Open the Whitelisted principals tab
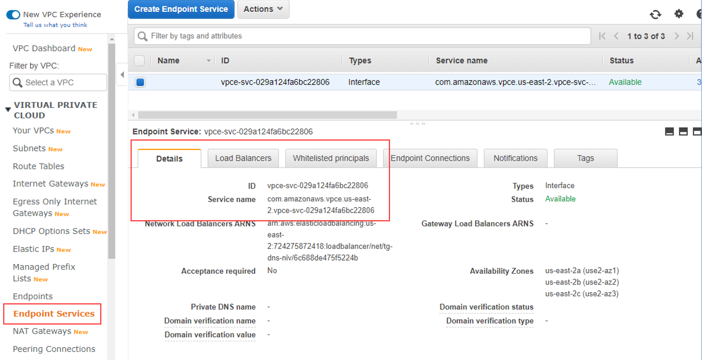Image resolution: width=702 pixels, height=360 pixels. point(331,158)
